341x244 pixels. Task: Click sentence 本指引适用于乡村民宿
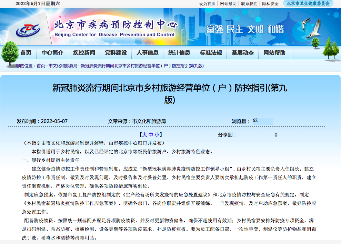point(122,152)
